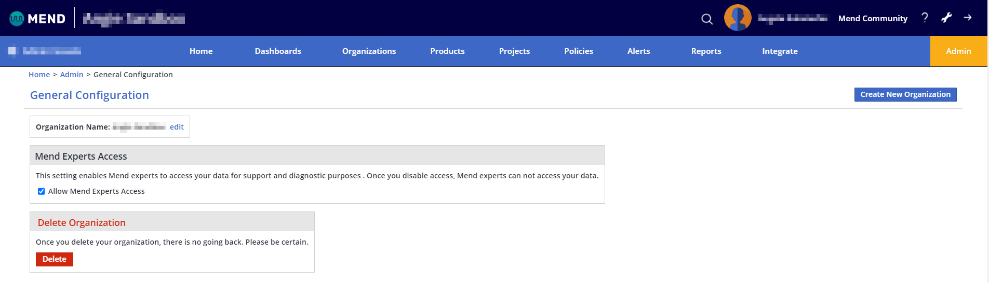989x283 pixels.
Task: Select the Admin tab
Action: [x=958, y=51]
